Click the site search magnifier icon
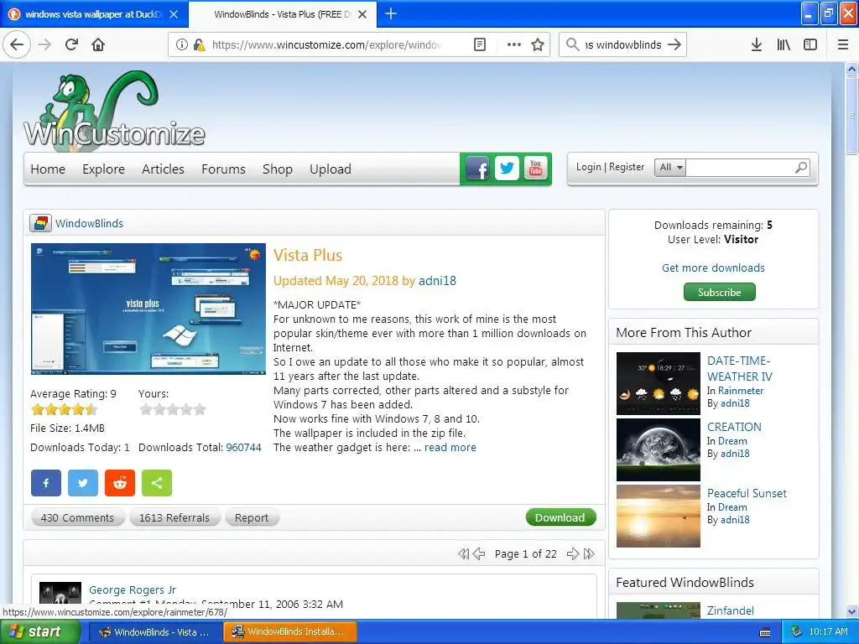Screen dimensions: 859x644 [x=801, y=168]
